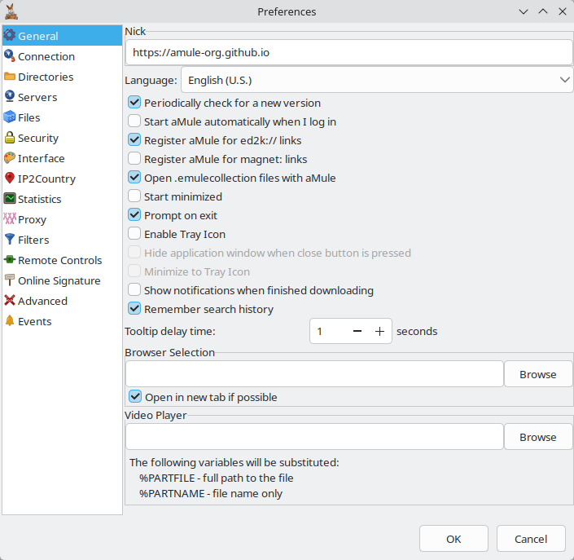The height and width of the screenshot is (560, 574).
Task: Click the aMule mascot icon in title bar
Action: coord(11,11)
